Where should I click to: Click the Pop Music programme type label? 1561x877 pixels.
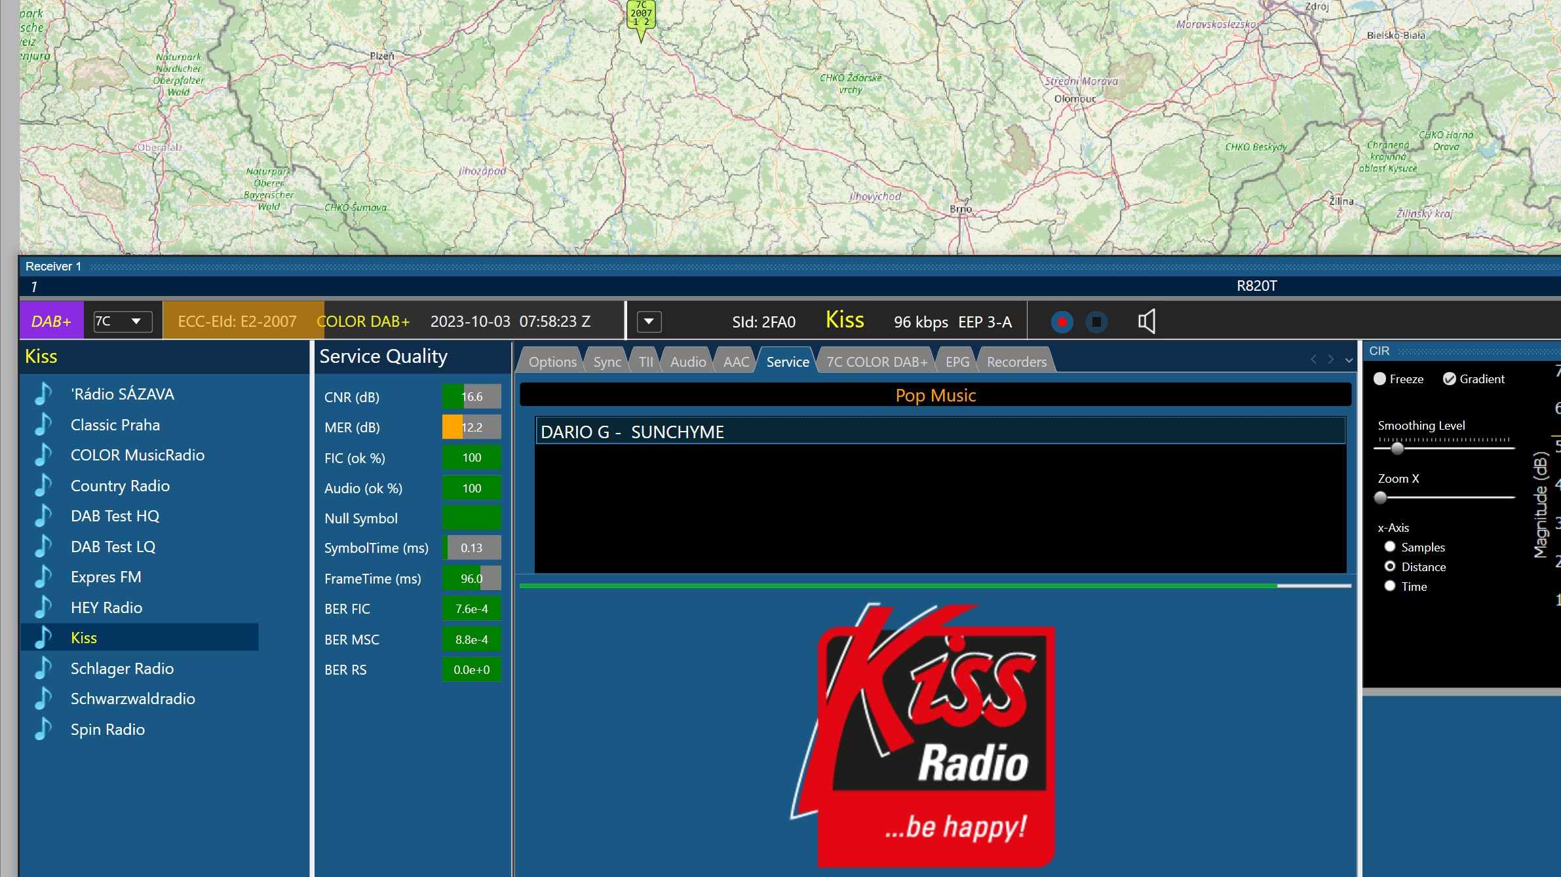click(936, 395)
